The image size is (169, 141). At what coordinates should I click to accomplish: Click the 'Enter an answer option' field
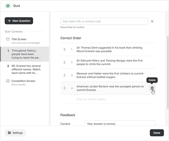point(109,99)
